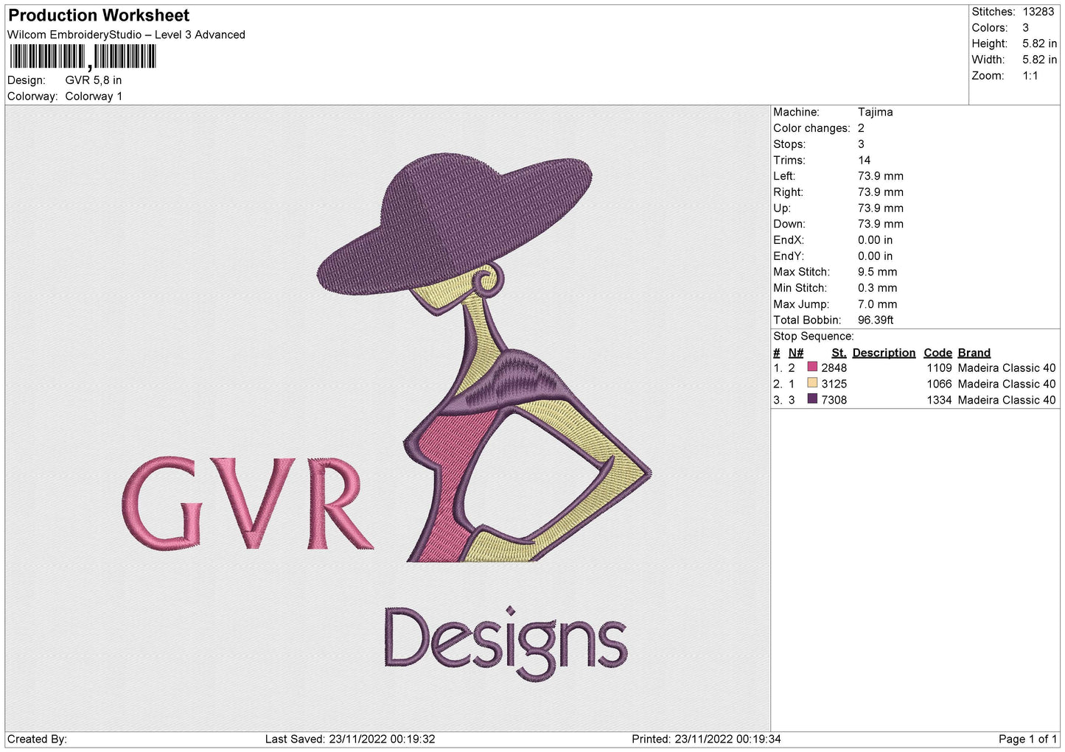Click the 'St.' column header

click(x=839, y=353)
